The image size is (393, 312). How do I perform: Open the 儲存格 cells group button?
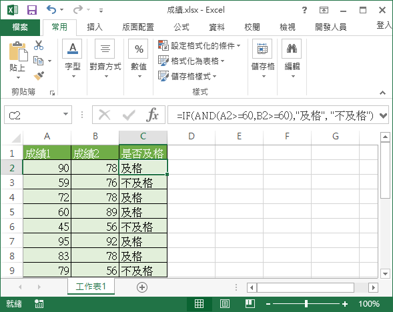[262, 59]
